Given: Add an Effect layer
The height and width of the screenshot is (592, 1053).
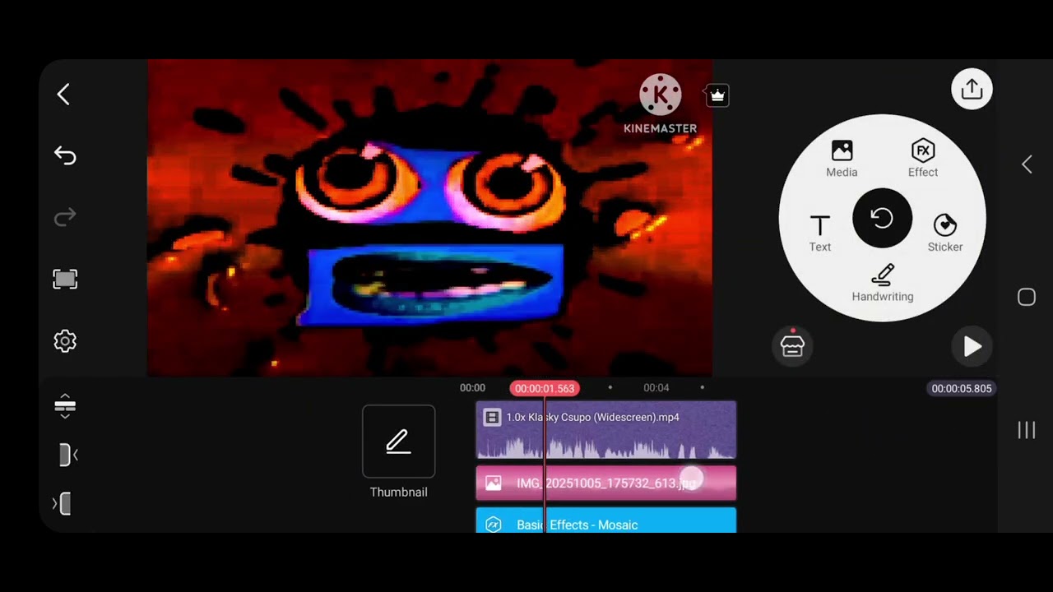Looking at the screenshot, I should pyautogui.click(x=923, y=159).
